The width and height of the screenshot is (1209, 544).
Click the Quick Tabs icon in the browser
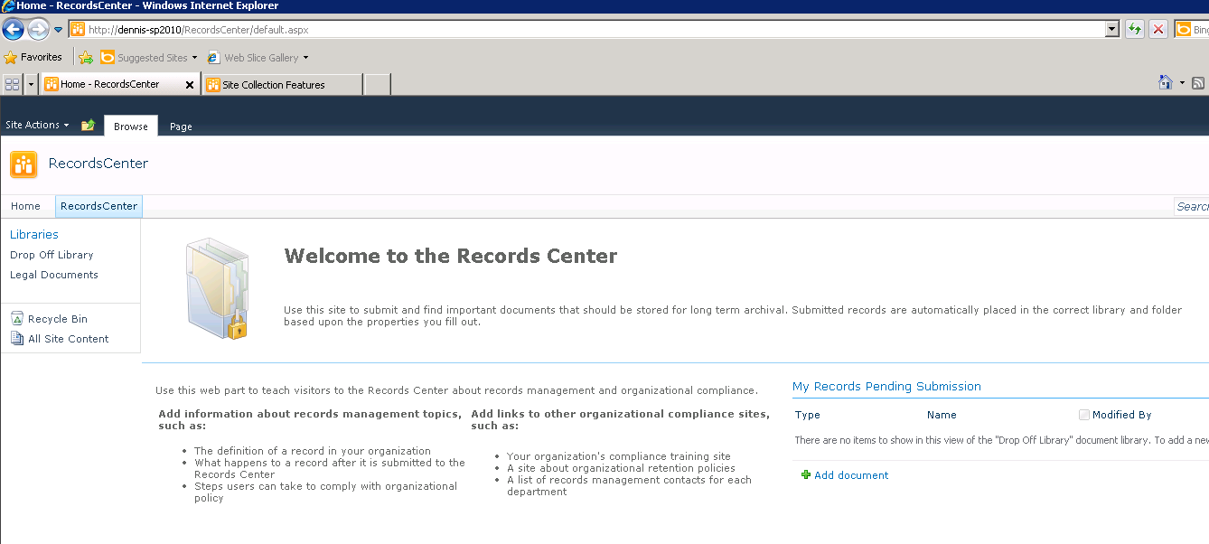pyautogui.click(x=11, y=83)
